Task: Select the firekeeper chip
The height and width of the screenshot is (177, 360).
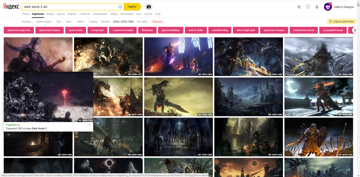Action: pos(148,30)
